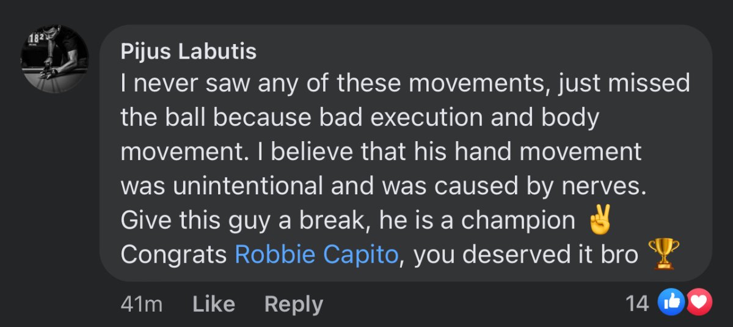Open the 41m comment timestamp
Image resolution: width=733 pixels, height=327 pixels.
pos(141,304)
